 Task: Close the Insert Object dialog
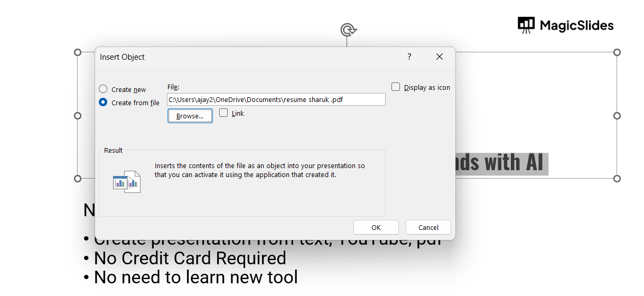click(440, 57)
